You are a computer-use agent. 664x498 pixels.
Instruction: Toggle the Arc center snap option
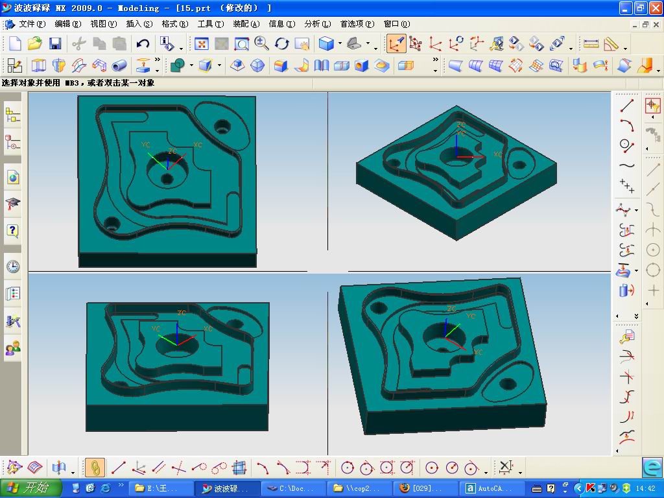653,250
